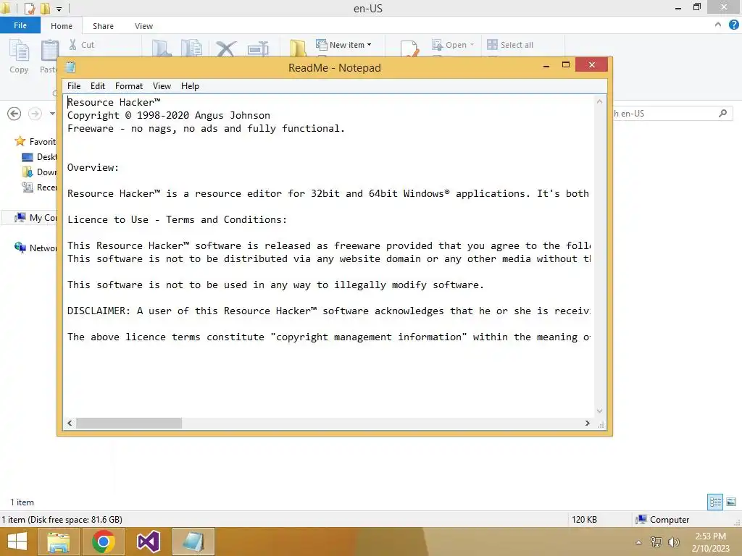Select Downloads in navigation pane
This screenshot has height=556, width=742.
point(39,172)
